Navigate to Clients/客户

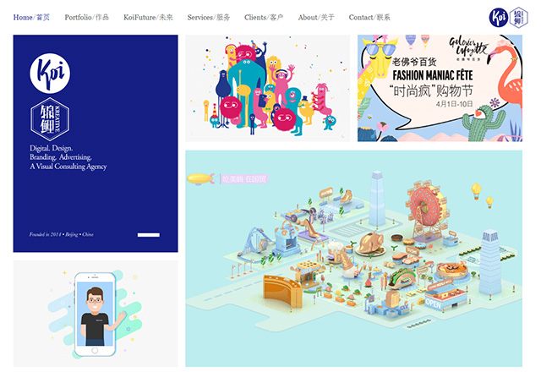pyautogui.click(x=264, y=17)
